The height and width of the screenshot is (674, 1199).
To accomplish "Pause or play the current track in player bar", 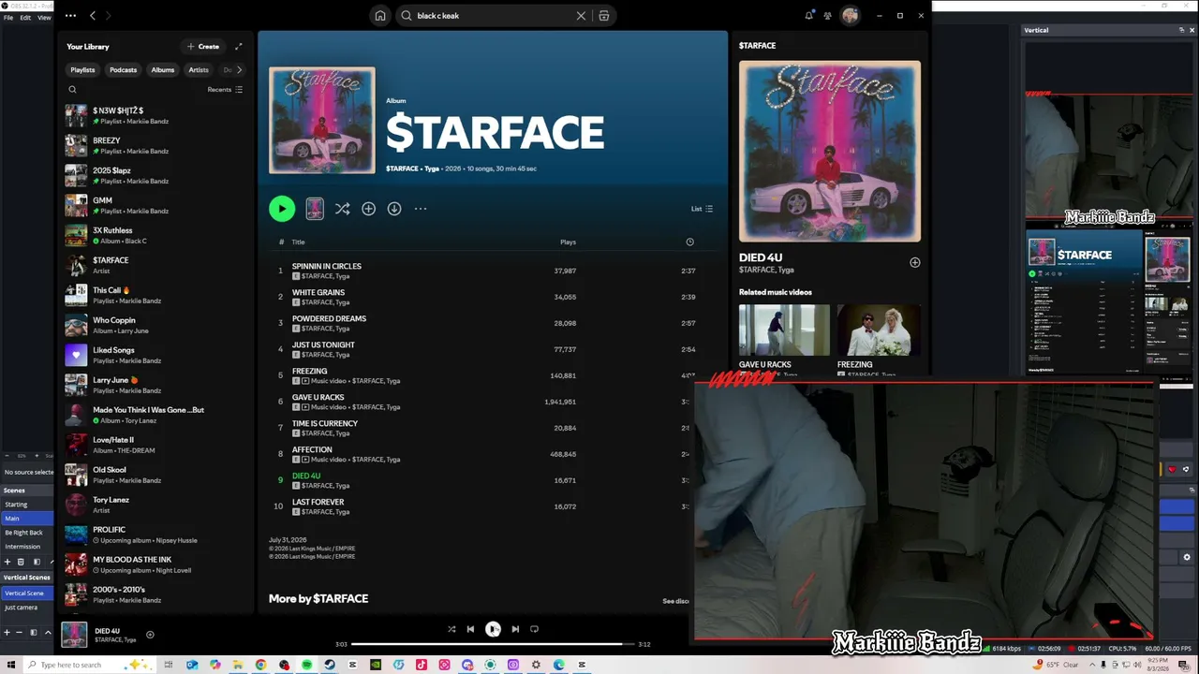I will pos(493,629).
